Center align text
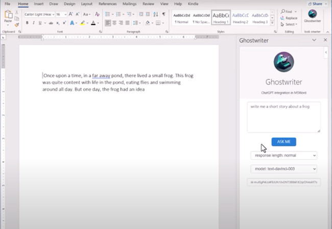The width and height of the screenshot is (332, 229). click(114, 23)
